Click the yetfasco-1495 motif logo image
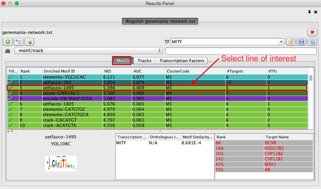This screenshot has height=189, width=321. click(x=61, y=163)
